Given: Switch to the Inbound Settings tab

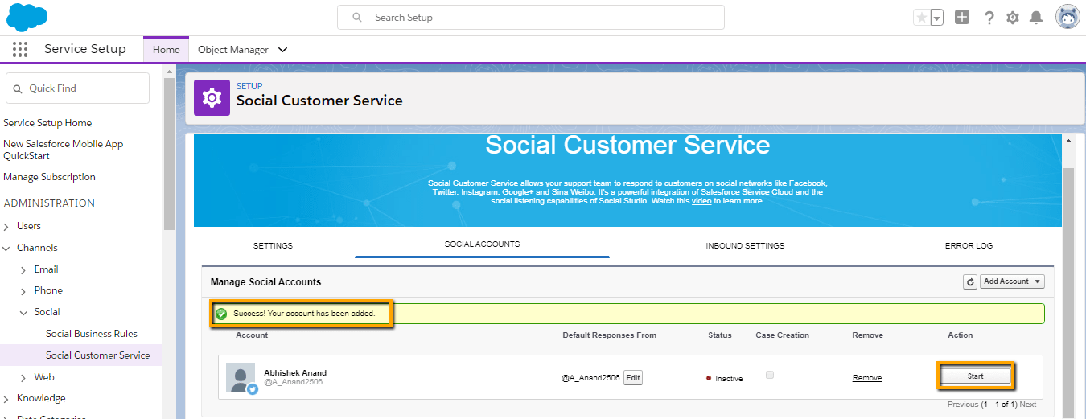Looking at the screenshot, I should [x=745, y=245].
